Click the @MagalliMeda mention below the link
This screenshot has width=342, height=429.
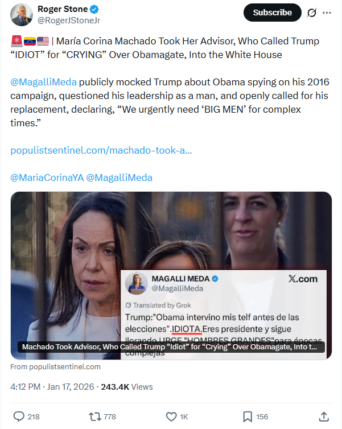tap(120, 178)
